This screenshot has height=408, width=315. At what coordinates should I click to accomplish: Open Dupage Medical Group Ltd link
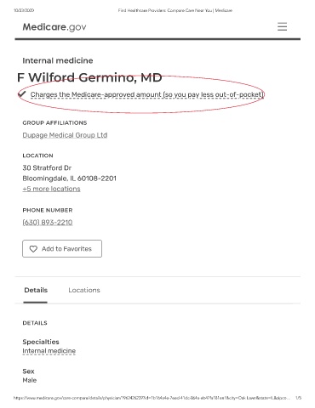[65, 135]
